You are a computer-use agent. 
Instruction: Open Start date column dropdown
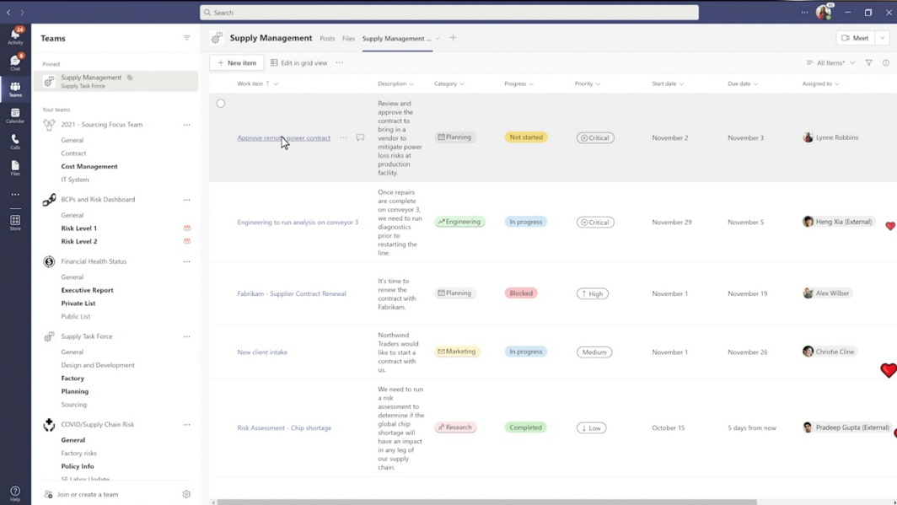pos(681,84)
